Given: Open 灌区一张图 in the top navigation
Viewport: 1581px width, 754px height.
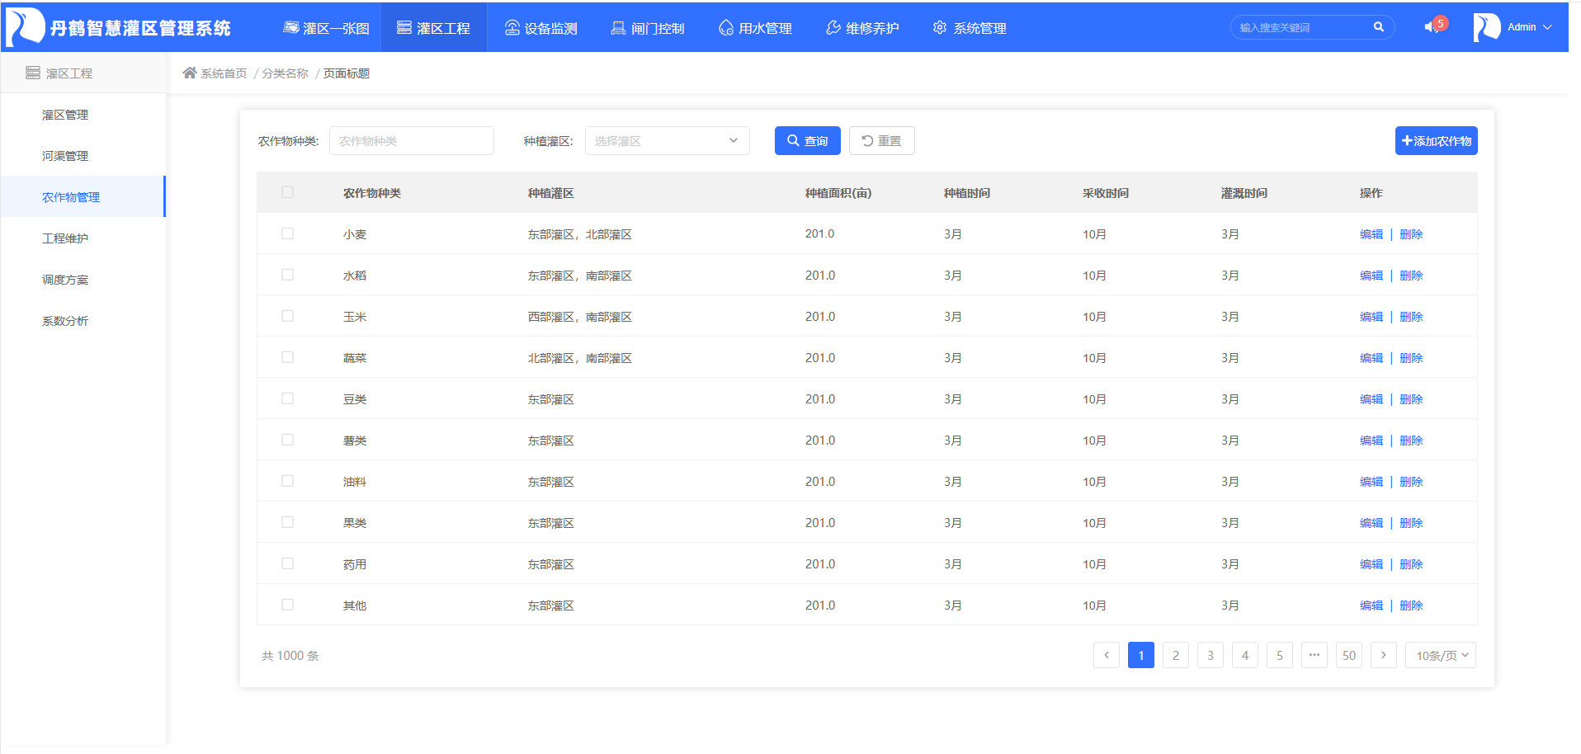Looking at the screenshot, I should 326,28.
